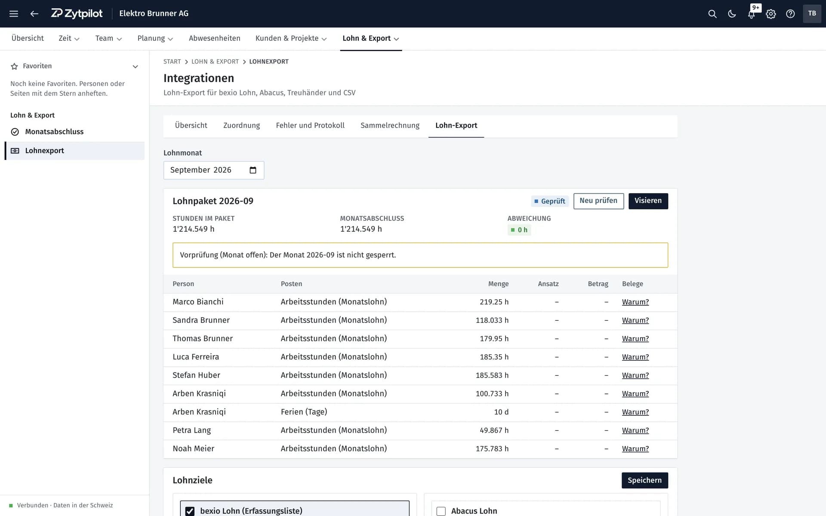Click the 0 h Abweichung badge
Viewport: 826px width, 516px height.
[519, 230]
